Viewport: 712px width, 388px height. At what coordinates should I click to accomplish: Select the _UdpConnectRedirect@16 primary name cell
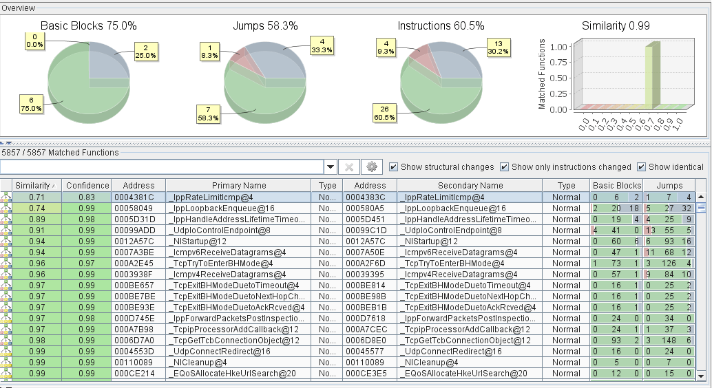pyautogui.click(x=238, y=352)
